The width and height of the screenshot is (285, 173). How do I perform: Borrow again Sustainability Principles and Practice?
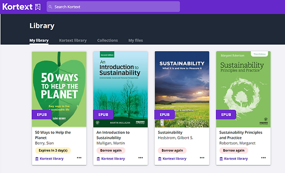point(234,151)
